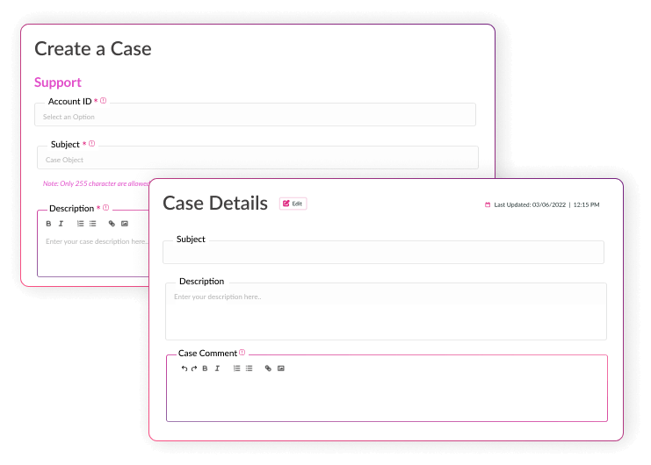Add numbered list in Case Comment editor

coord(236,368)
